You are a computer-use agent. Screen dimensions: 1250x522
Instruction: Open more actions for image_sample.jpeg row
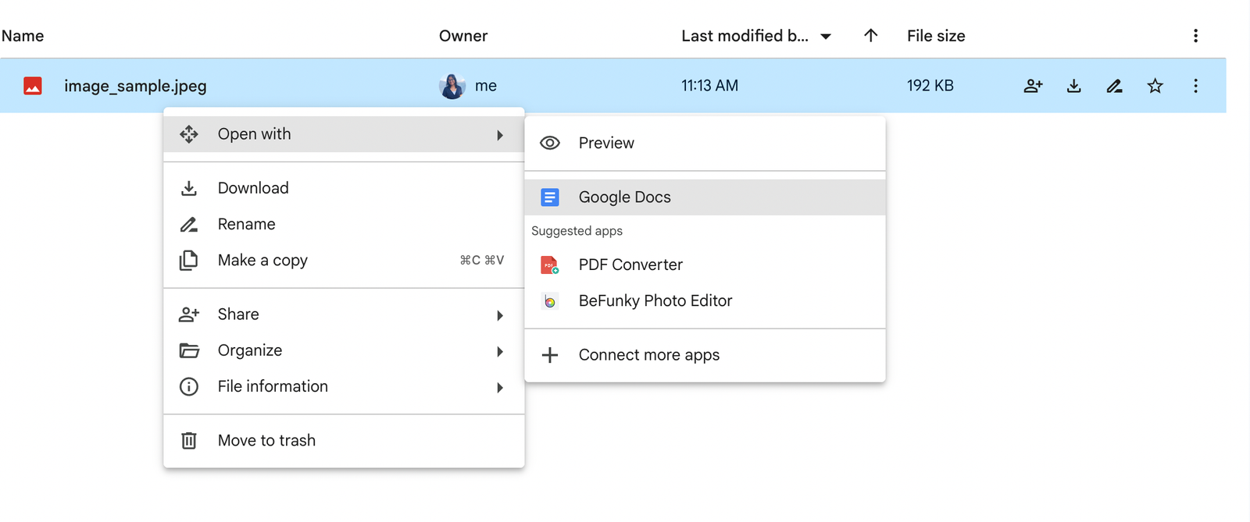click(1195, 86)
